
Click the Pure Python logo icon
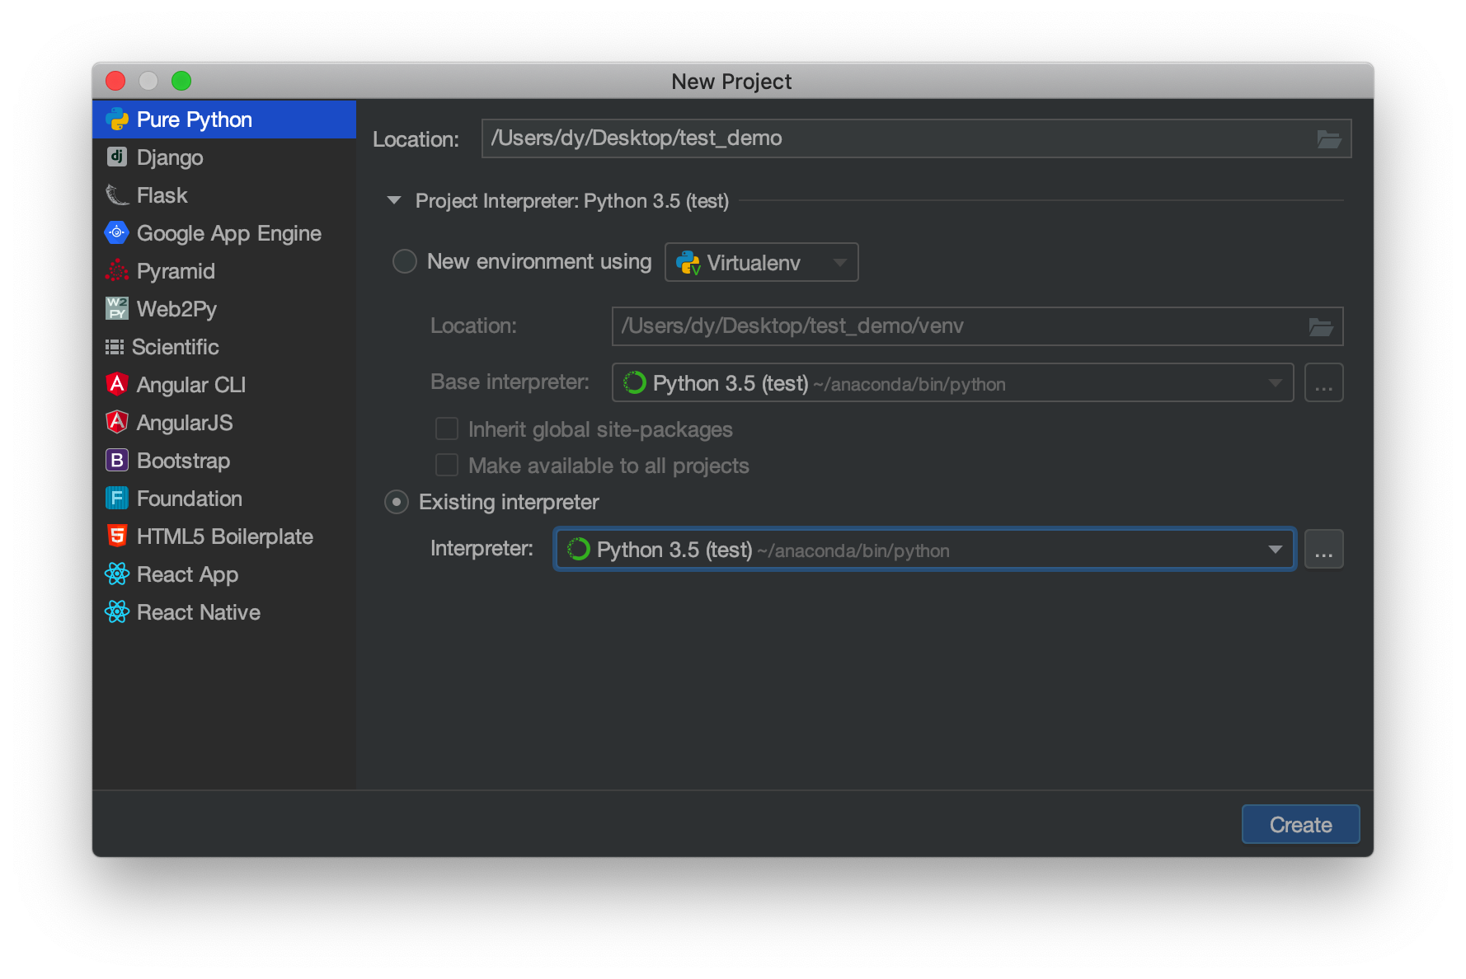point(117,119)
